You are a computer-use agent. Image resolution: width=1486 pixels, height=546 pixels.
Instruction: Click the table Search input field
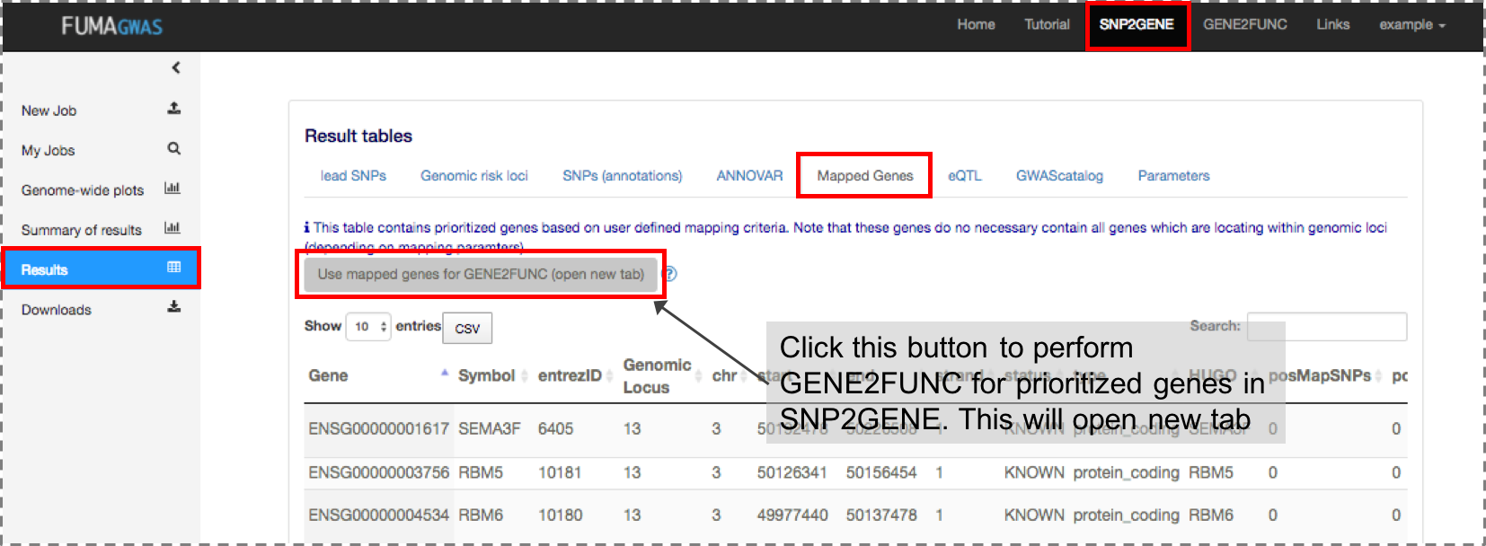[1327, 327]
